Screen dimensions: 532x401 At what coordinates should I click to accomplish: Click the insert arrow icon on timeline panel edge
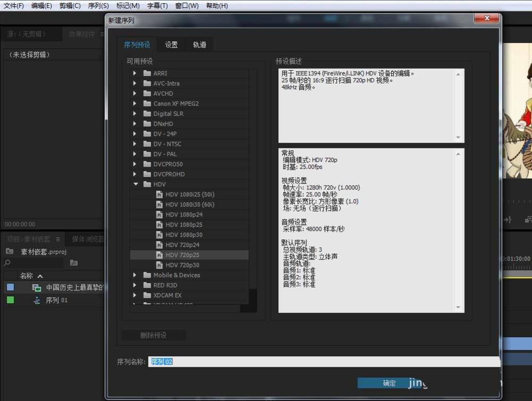pyautogui.click(x=508, y=220)
